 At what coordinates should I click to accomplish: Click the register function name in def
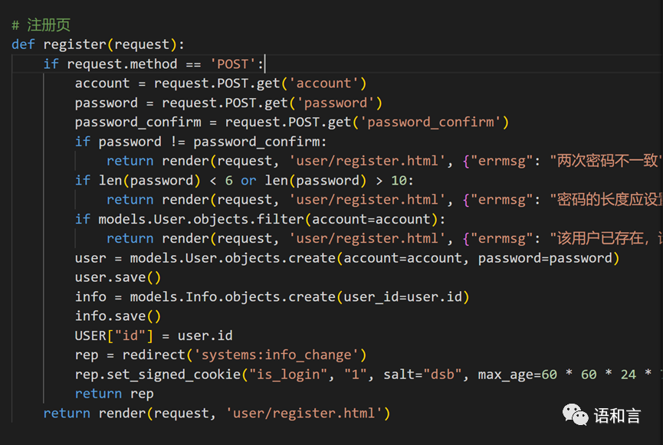(x=75, y=44)
